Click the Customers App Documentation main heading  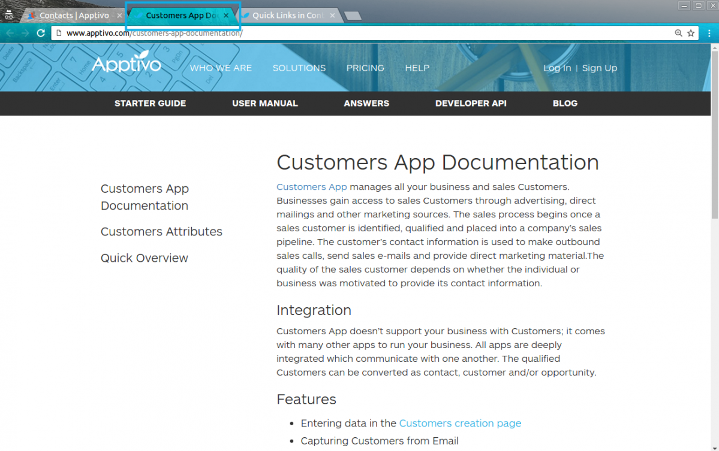pyautogui.click(x=437, y=162)
